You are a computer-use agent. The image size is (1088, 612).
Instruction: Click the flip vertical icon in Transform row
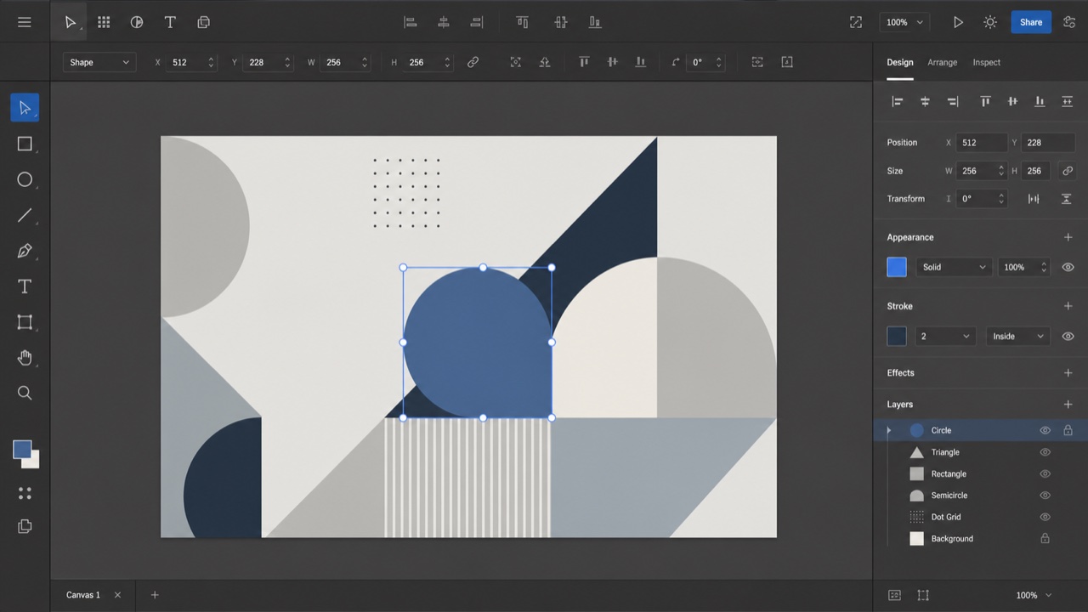1066,199
